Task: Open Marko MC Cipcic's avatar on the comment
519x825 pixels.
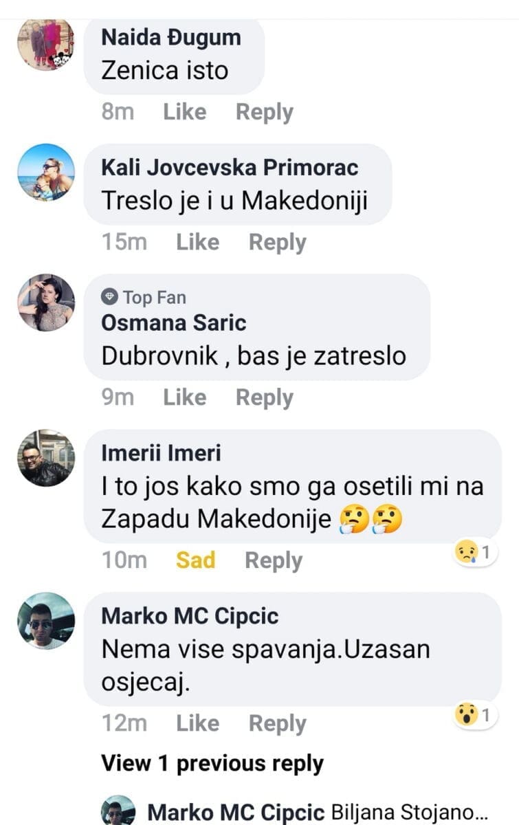Action: (46, 621)
